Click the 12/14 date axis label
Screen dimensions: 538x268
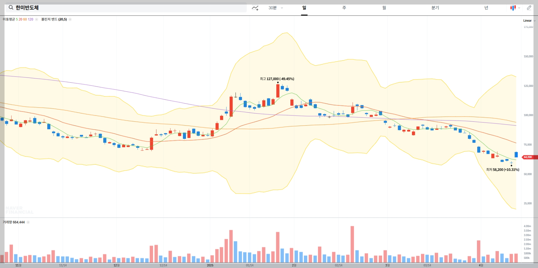click(163, 265)
